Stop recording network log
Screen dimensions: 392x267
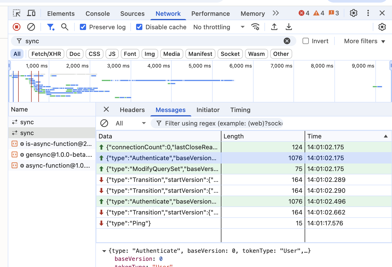click(17, 27)
